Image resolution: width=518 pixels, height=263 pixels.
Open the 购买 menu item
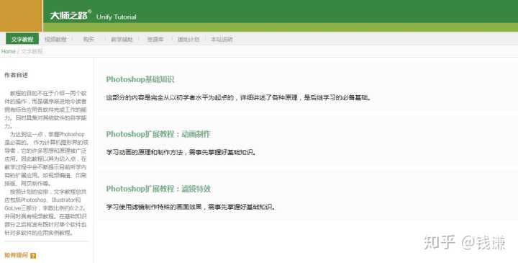click(88, 39)
